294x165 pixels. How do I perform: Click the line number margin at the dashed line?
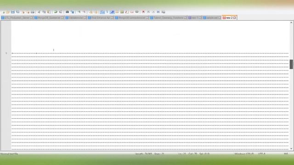tap(6, 53)
